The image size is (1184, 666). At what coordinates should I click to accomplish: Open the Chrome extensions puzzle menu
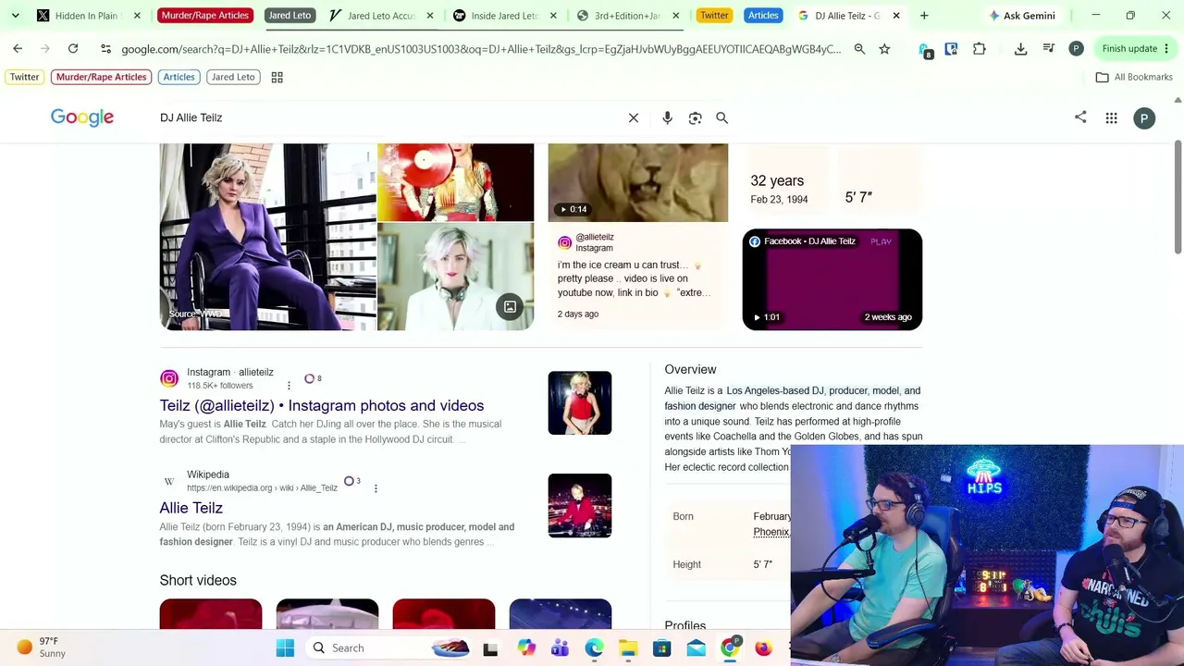980,49
